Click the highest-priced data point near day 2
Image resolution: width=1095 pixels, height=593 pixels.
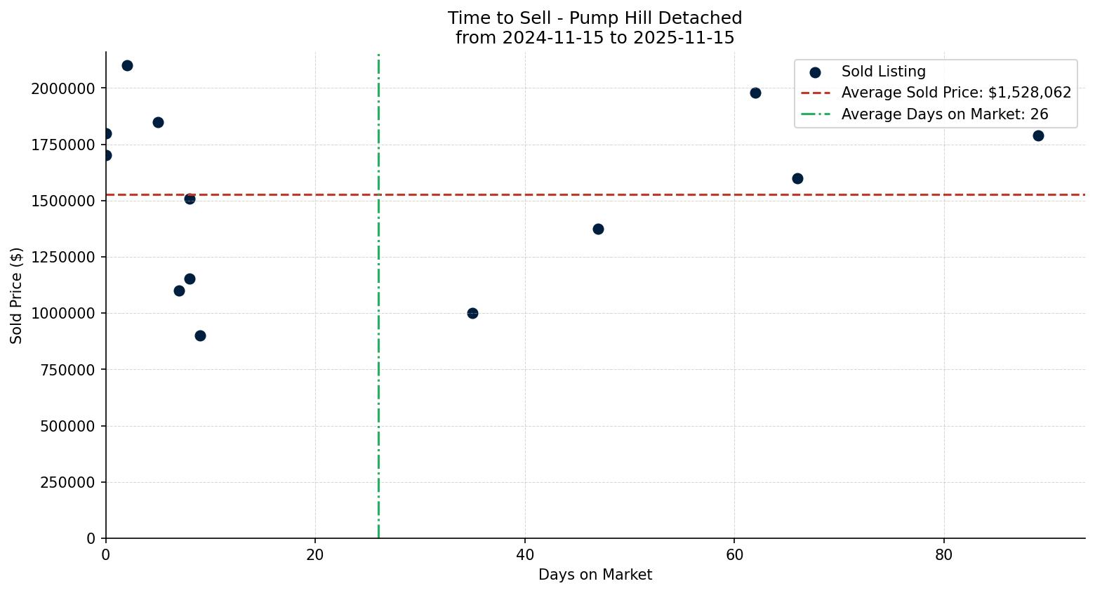[x=128, y=65]
